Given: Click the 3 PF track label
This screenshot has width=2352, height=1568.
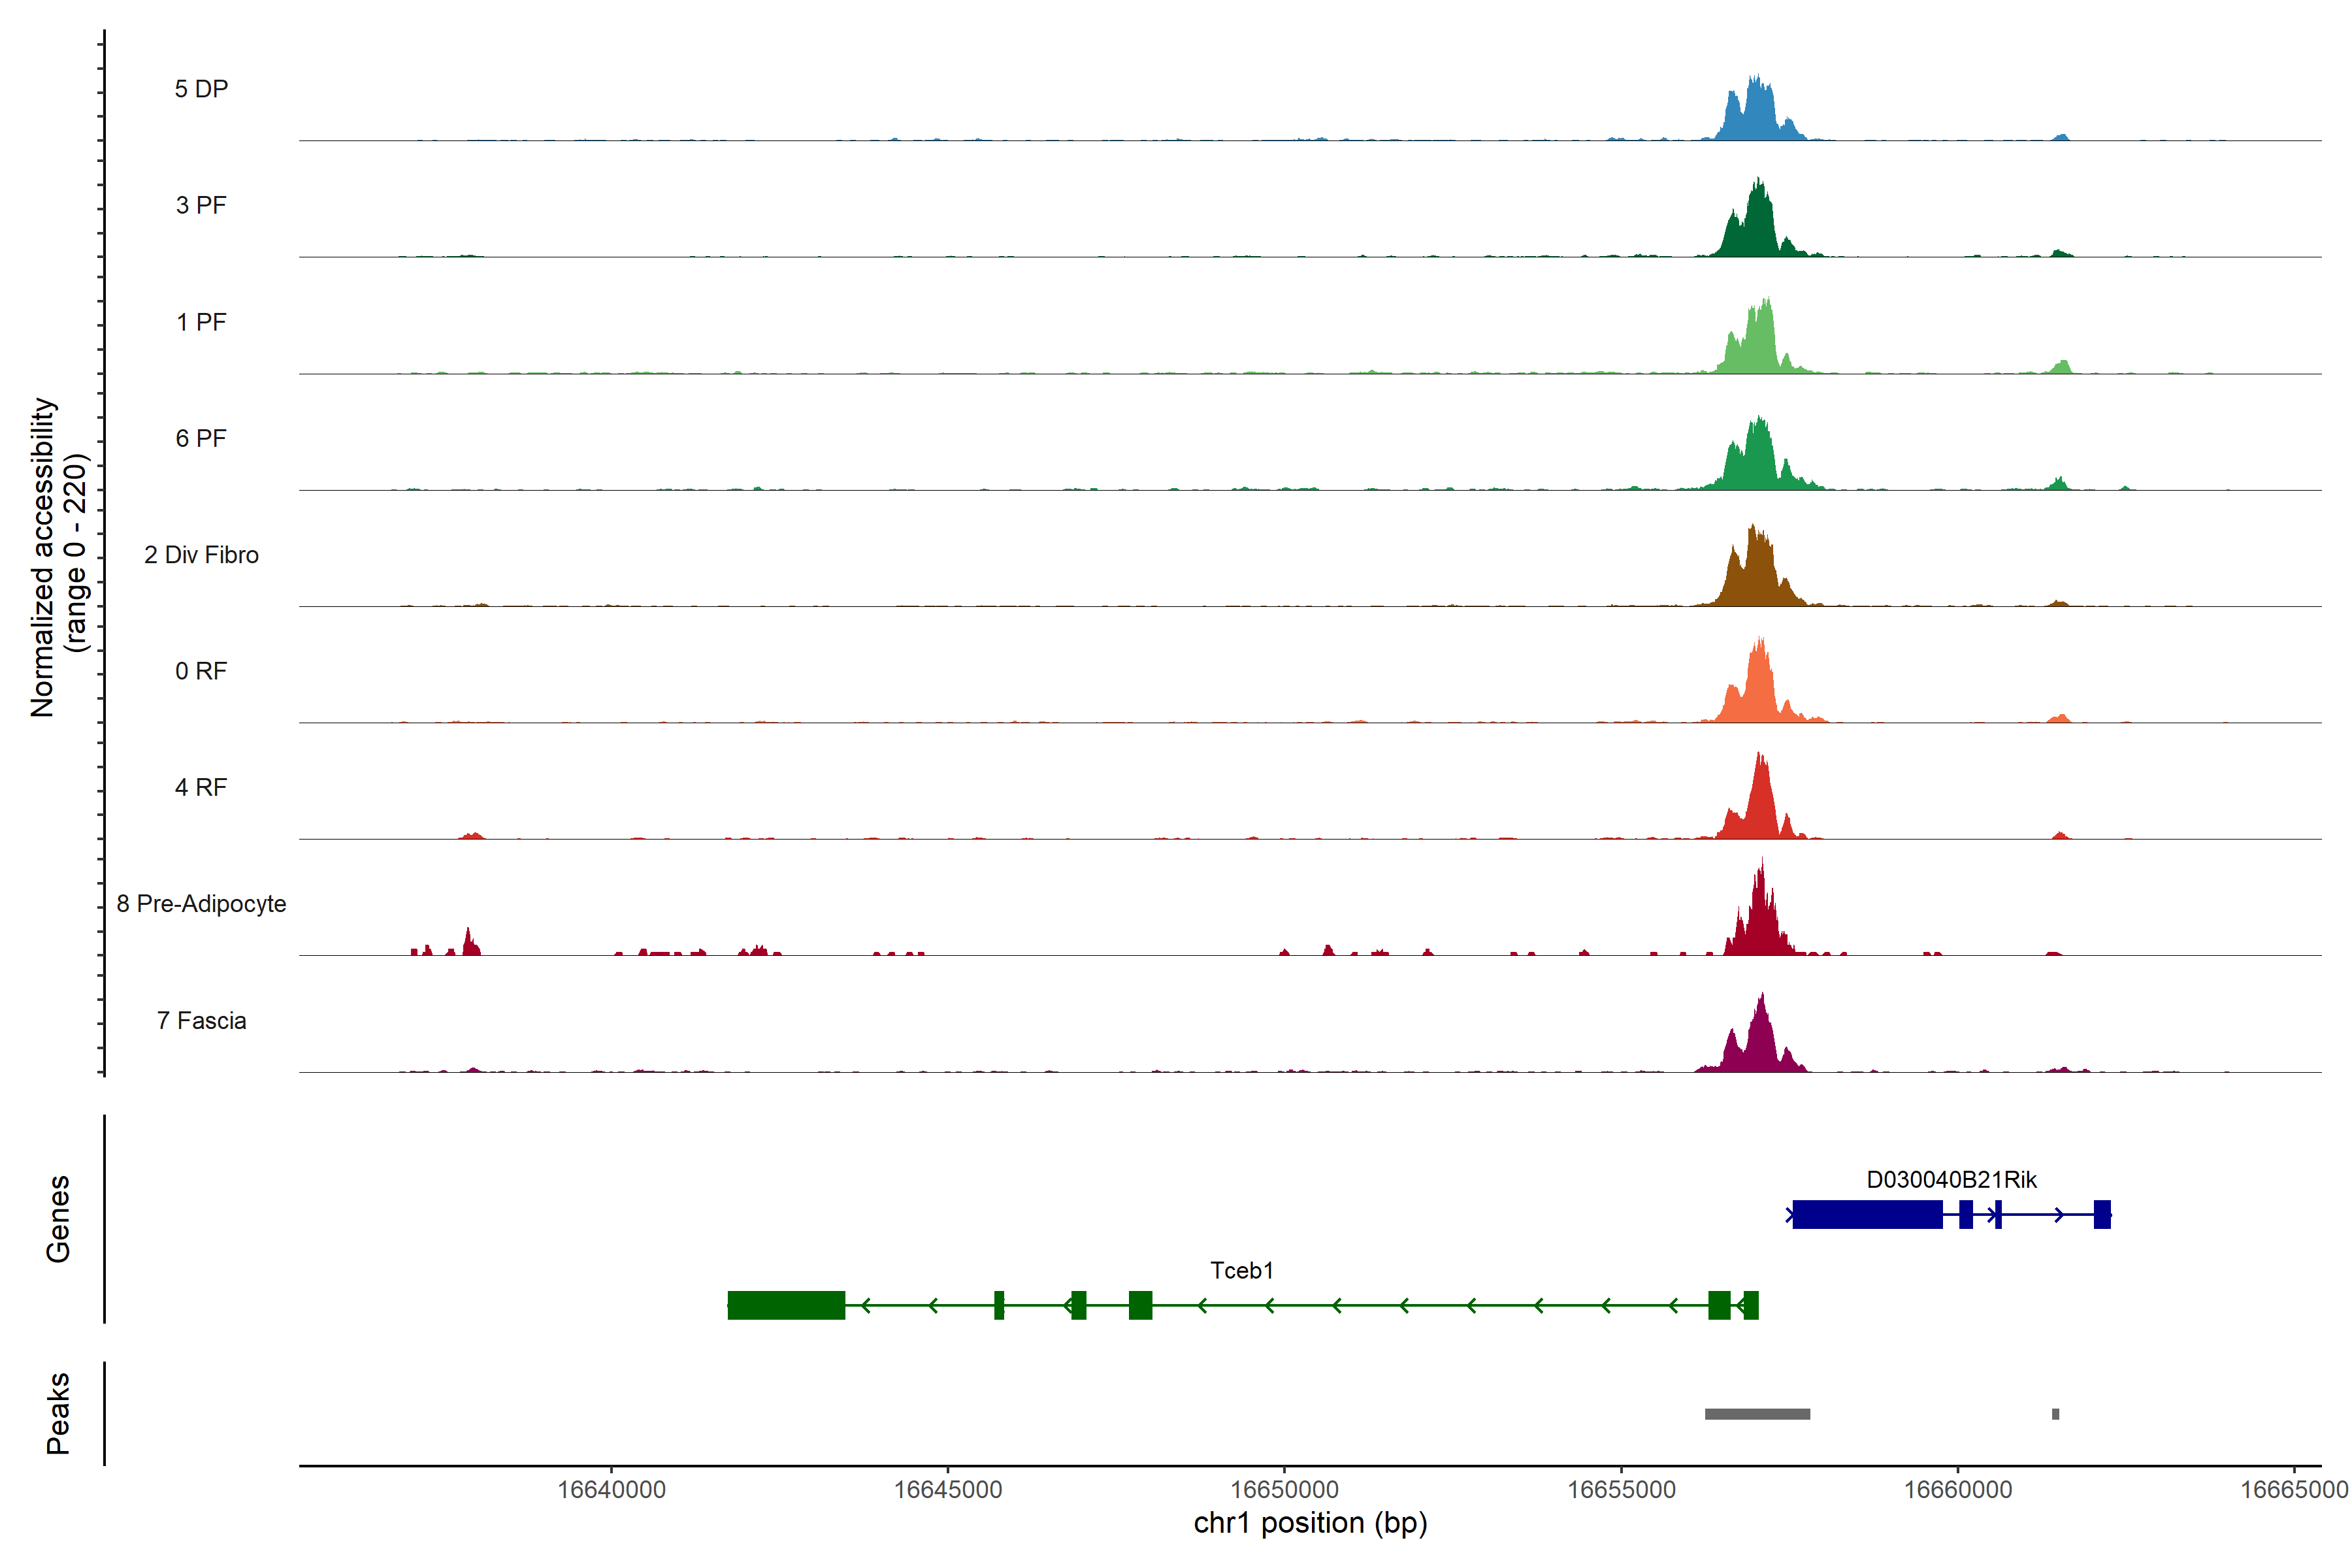Looking at the screenshot, I should pos(201,205).
